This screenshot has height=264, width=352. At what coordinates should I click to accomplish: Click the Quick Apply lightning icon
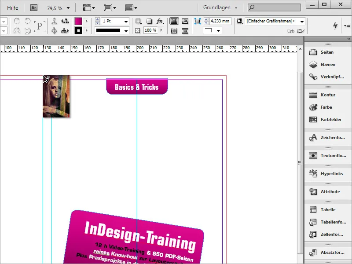point(335,26)
